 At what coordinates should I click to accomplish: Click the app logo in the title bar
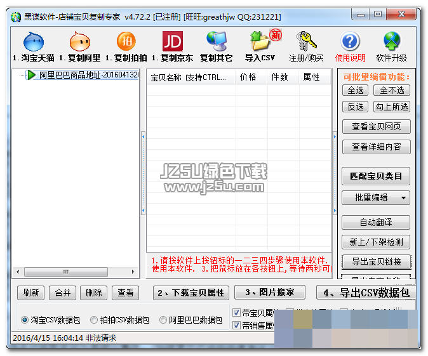[x=16, y=17]
